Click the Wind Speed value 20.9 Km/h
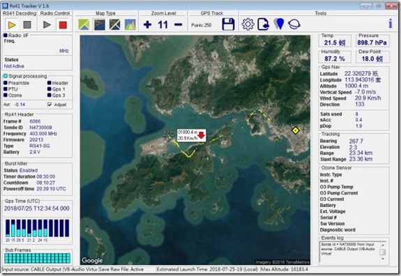Viewport: 401px width, 276px height. click(x=368, y=98)
